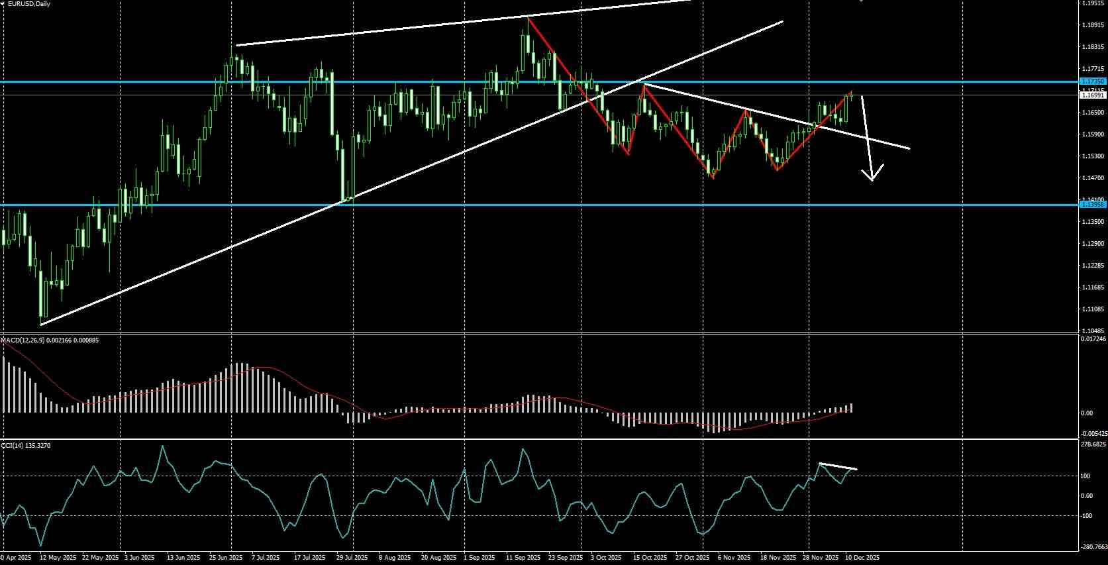Select the white downward arrow drawing
Screen dimensions: 1108x565
868,138
